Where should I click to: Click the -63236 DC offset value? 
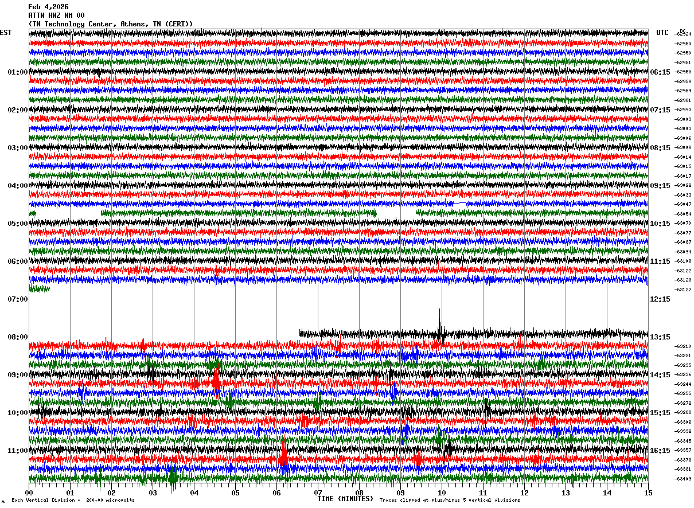coord(683,374)
